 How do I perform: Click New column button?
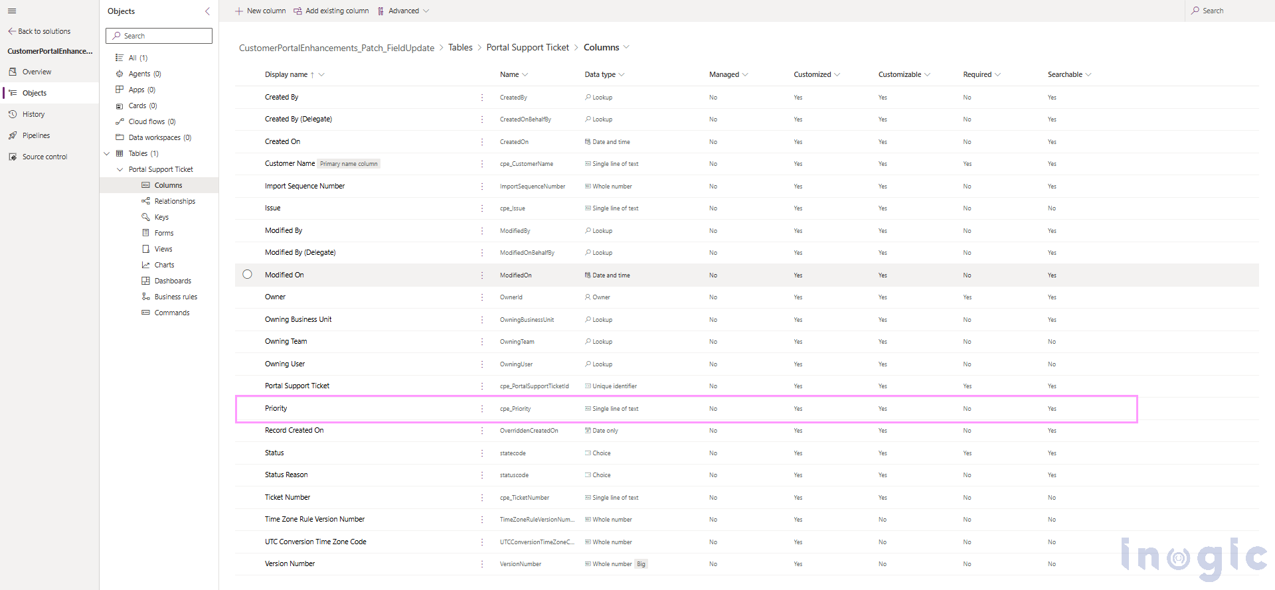tap(260, 11)
